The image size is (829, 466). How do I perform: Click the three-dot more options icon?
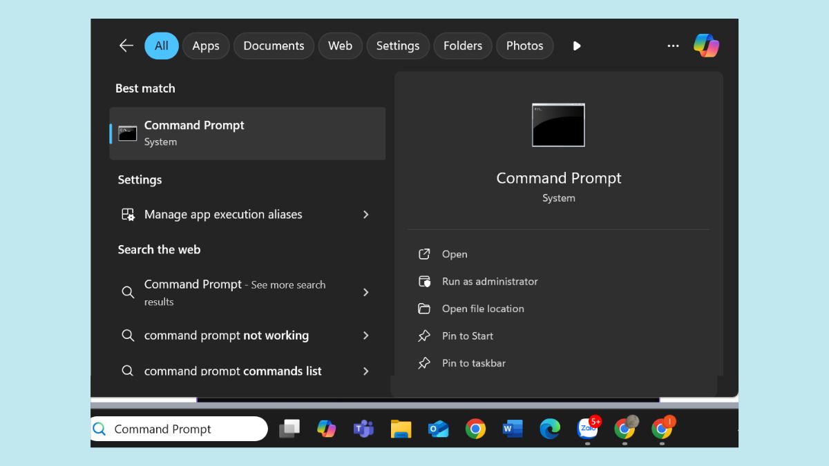673,46
